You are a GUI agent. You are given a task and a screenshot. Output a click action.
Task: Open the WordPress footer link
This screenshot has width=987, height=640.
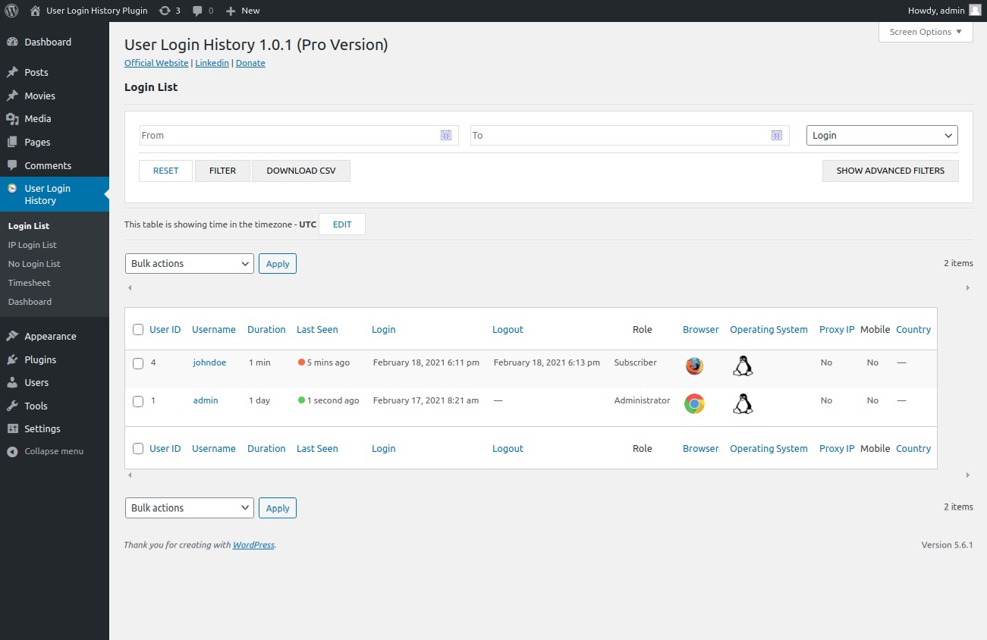[253, 544]
